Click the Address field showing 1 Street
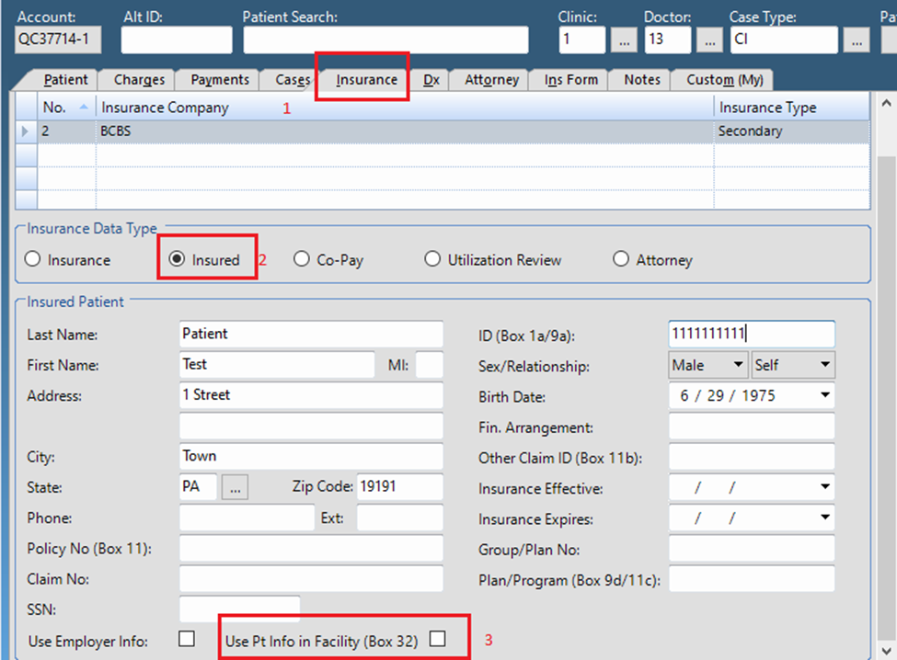The image size is (897, 660). coord(311,395)
